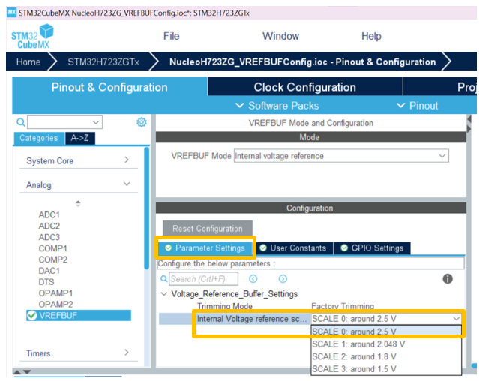The image size is (479, 381).
Task: Click the Factory Trimming value
Action: click(x=343, y=306)
